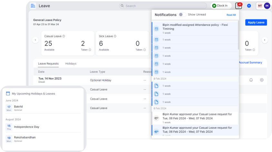Click the attendance policy notification icon for Flexi Timining
The height and width of the screenshot is (152, 272).
click(156, 29)
